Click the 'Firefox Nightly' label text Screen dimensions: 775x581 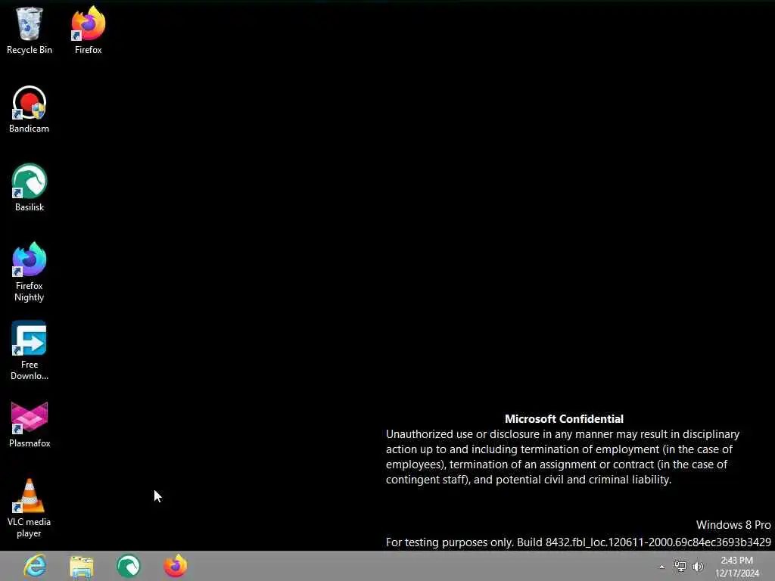30,291
